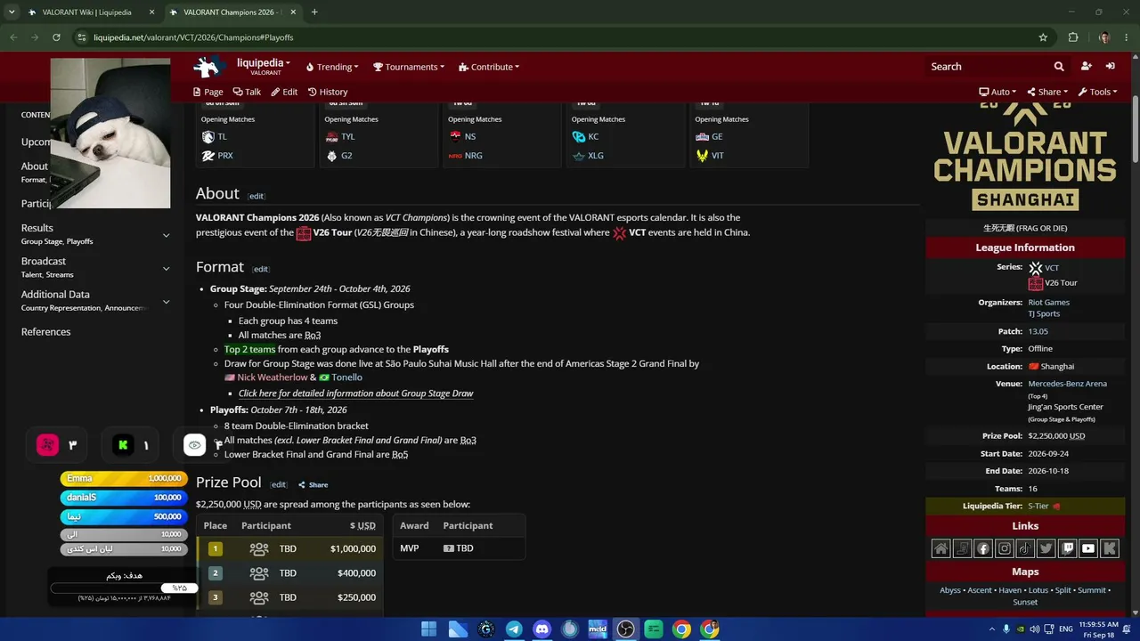Open the Windows Start menu
The image size is (1140, 641).
click(429, 629)
